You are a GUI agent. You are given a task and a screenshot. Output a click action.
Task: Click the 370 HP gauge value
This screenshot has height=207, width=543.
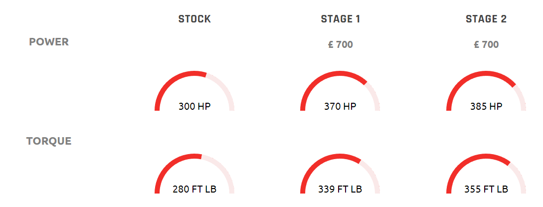(x=340, y=106)
